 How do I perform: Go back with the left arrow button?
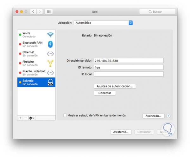pos(33,12)
